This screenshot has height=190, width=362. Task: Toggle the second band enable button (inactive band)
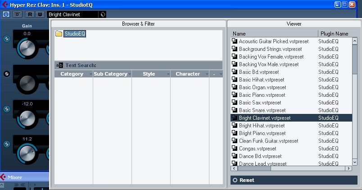[7, 74]
